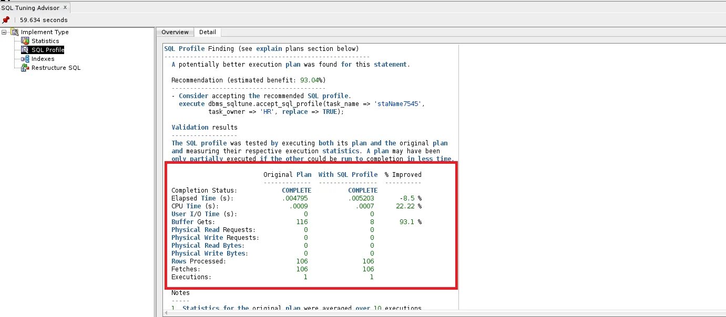
Task: Highlight the SQL Profile tree entry
Action: click(x=47, y=50)
